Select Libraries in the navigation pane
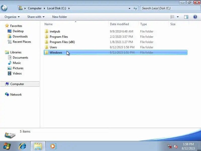The height and width of the screenshot is (151, 201). coord(16,52)
